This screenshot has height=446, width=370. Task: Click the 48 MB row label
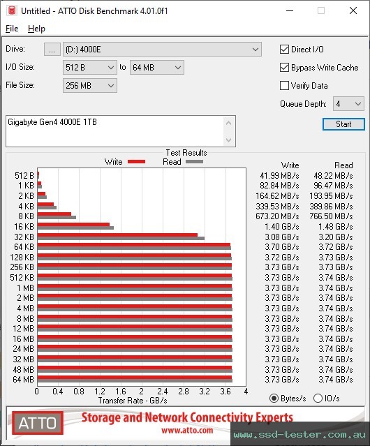tap(23, 369)
